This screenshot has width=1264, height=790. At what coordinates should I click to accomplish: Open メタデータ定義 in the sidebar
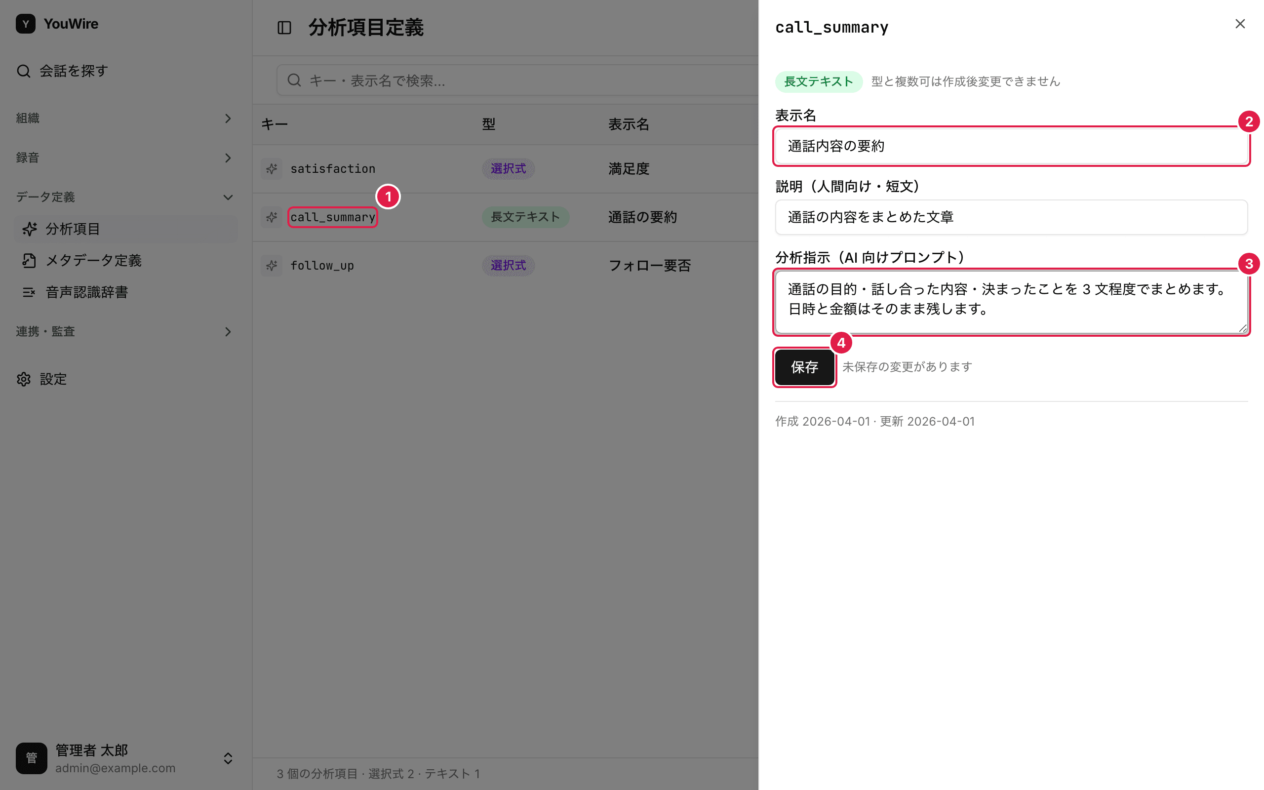[x=125, y=260]
